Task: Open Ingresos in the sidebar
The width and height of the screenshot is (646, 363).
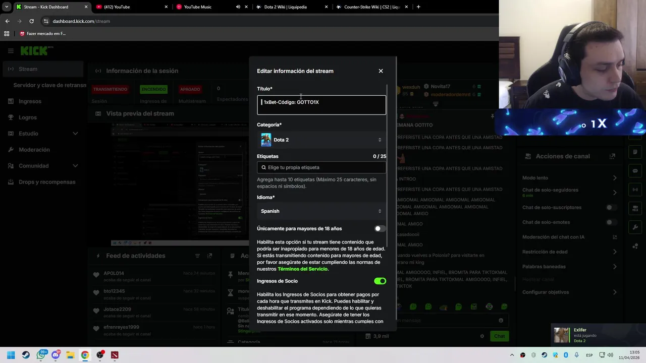Action: [x=43, y=101]
